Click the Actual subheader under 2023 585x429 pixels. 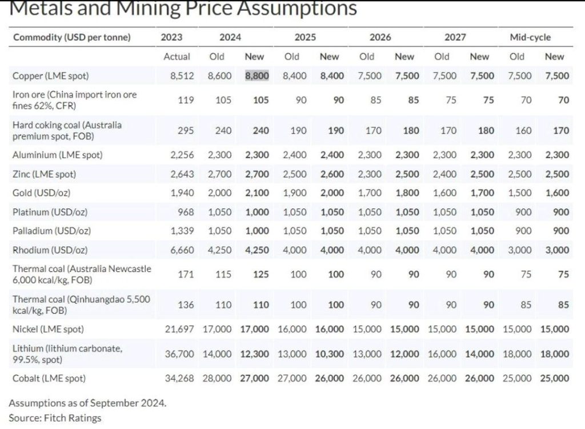pos(177,57)
